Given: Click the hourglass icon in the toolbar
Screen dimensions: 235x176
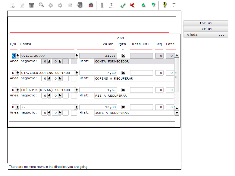Looking at the screenshot, I should [x=111, y=5].
